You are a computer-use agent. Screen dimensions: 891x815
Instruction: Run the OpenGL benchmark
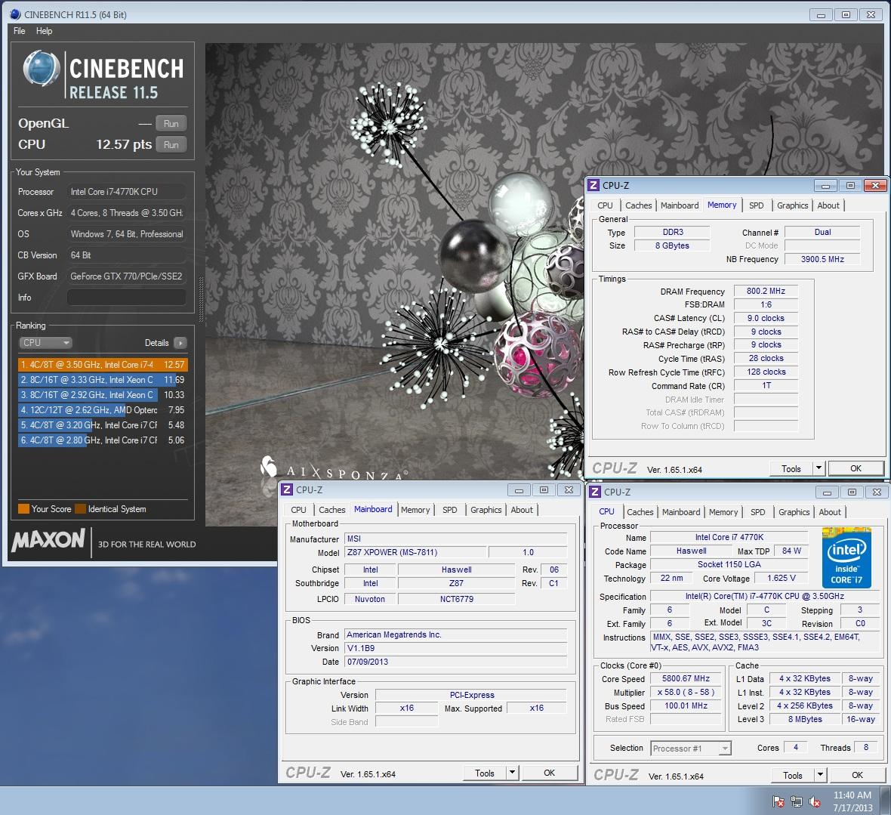pyautogui.click(x=171, y=123)
